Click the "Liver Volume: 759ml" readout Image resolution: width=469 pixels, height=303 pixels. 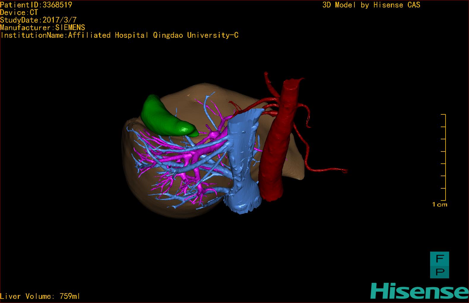click(x=40, y=296)
